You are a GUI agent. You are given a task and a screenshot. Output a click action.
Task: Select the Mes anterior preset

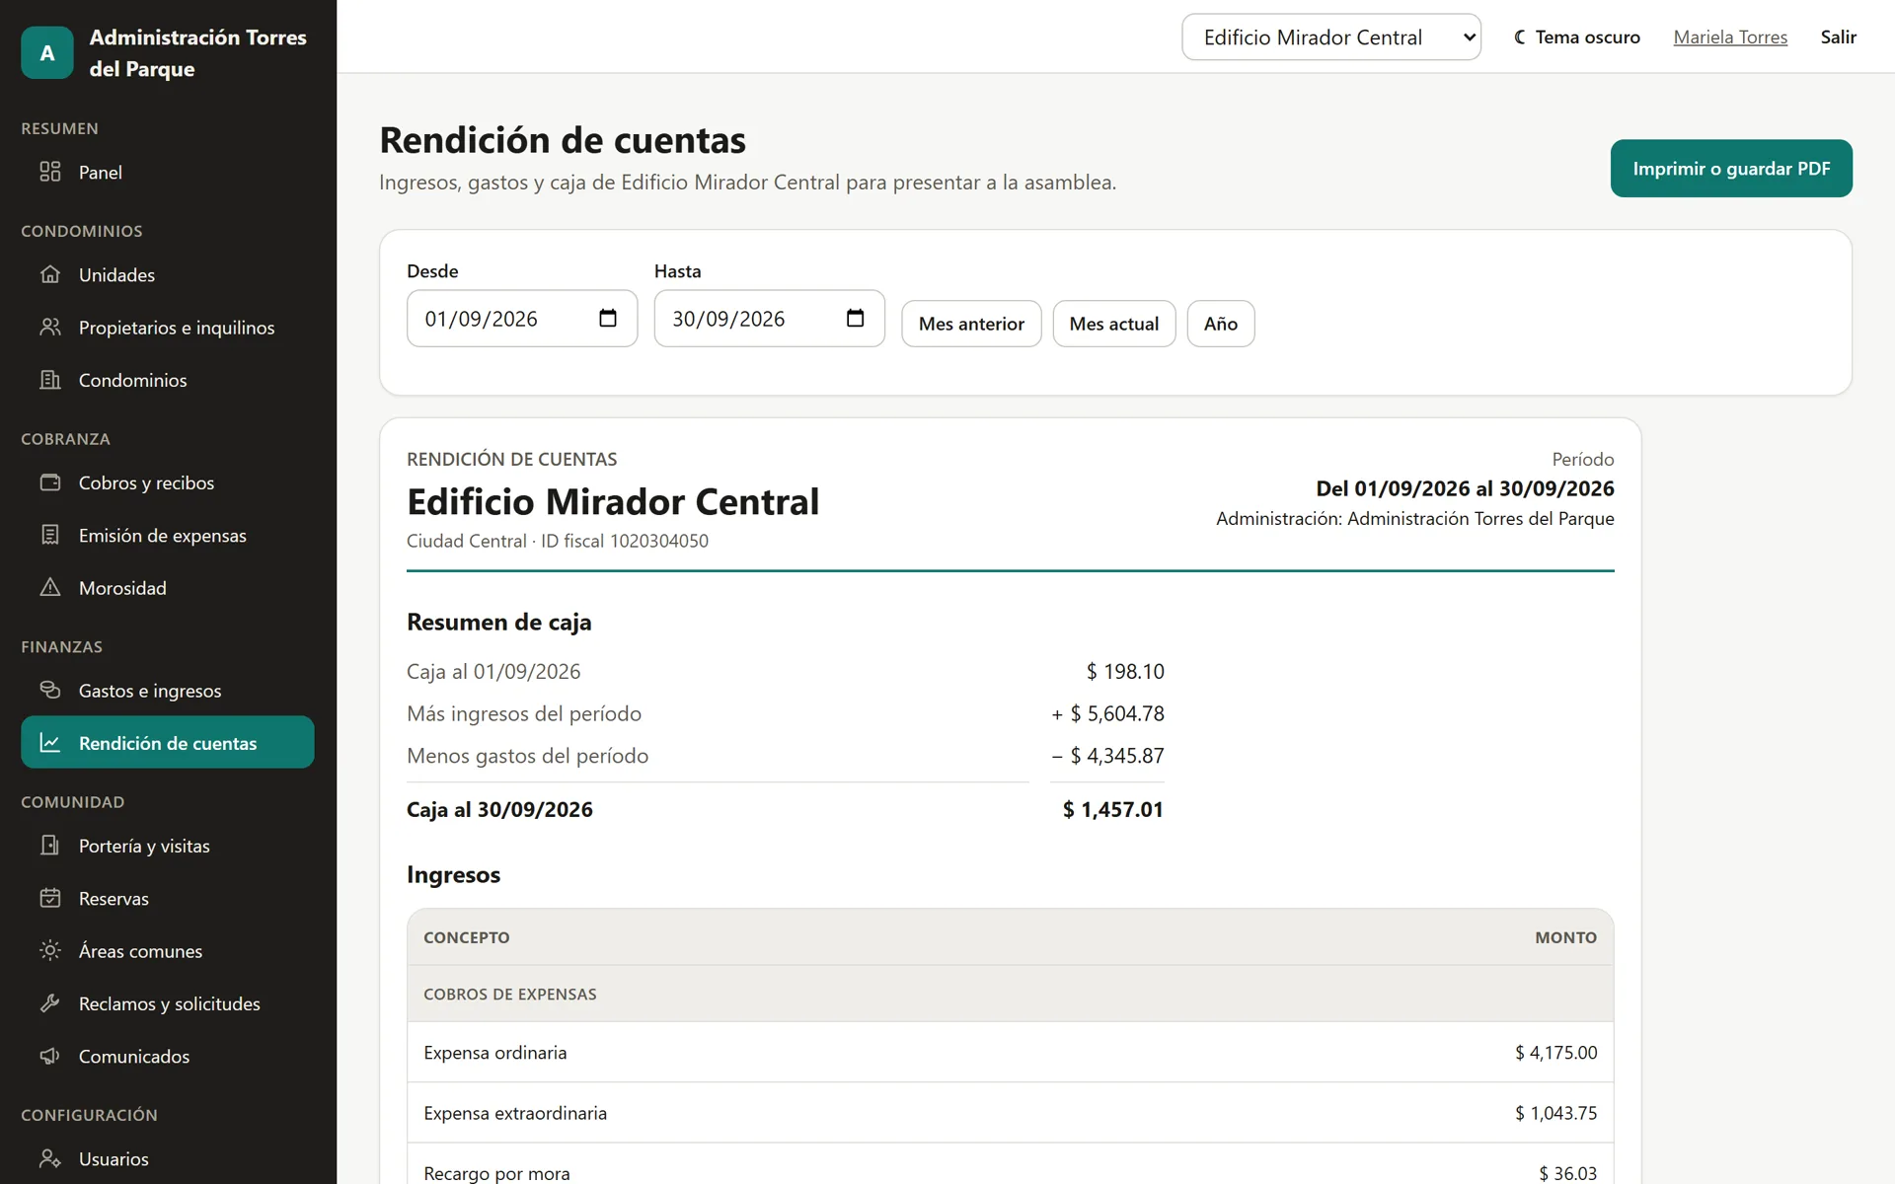point(971,324)
